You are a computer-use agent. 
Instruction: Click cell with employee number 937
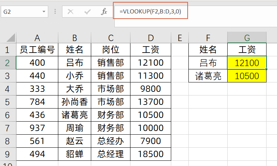click(37, 128)
